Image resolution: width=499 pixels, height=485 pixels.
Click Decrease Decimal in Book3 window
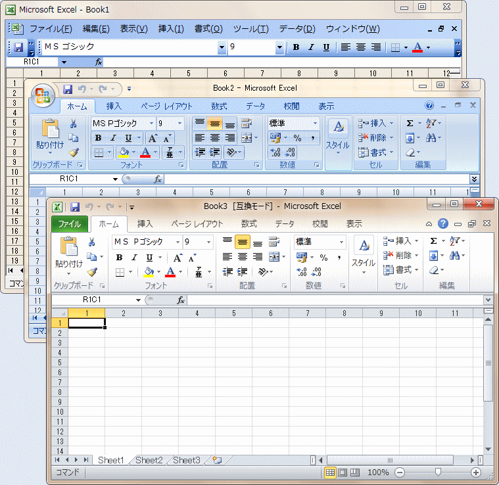[x=316, y=272]
